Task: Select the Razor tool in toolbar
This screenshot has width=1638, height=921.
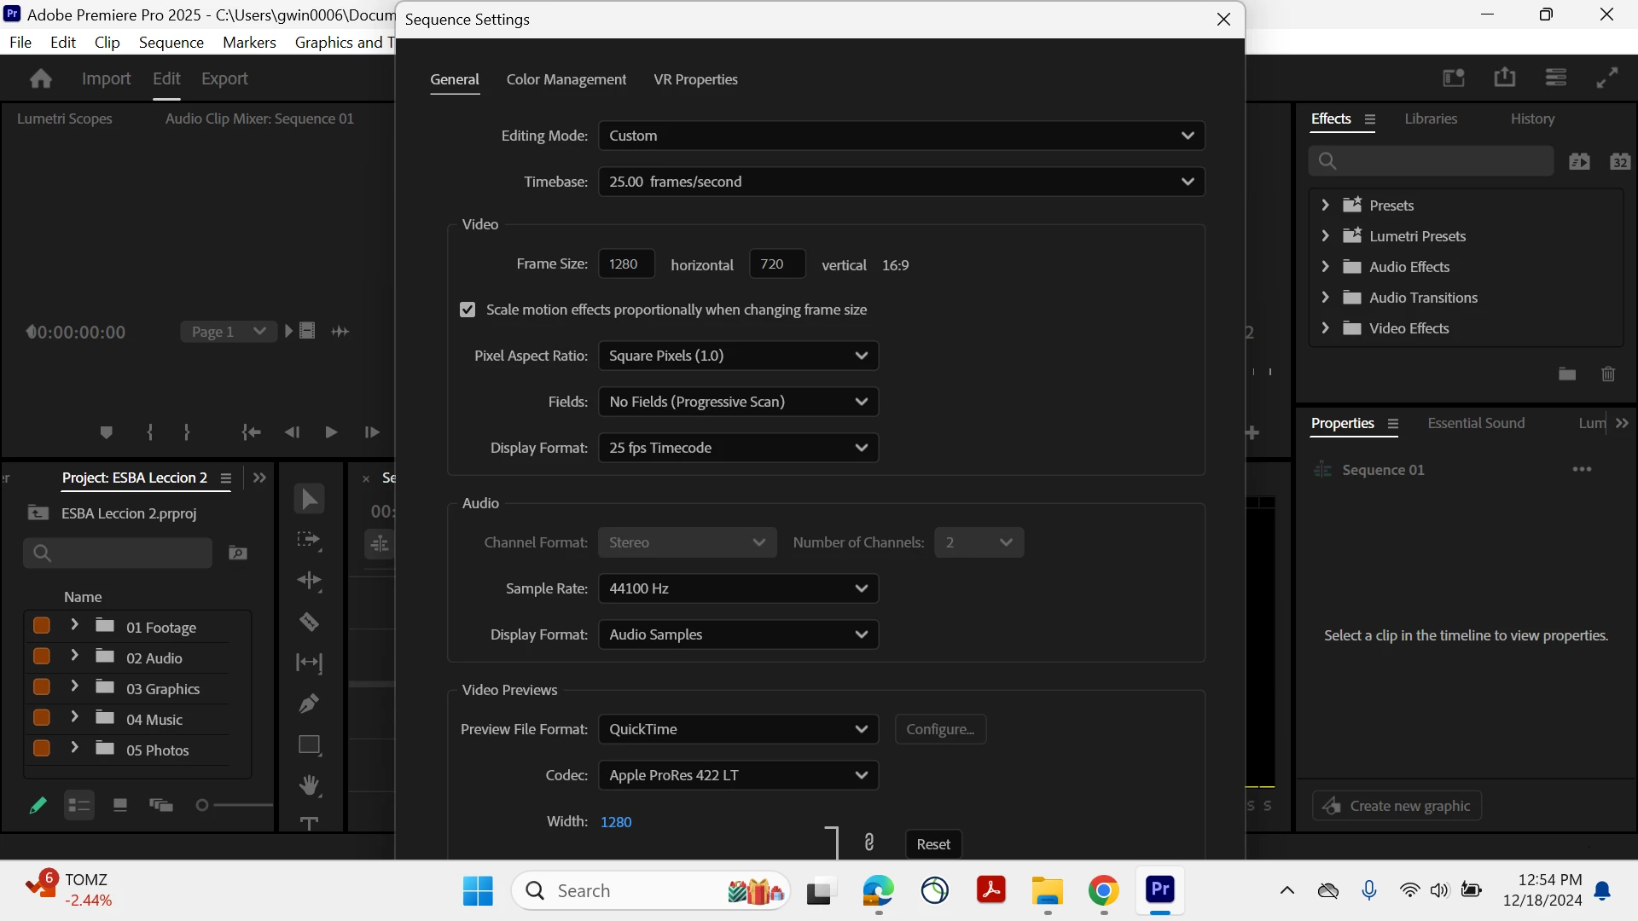Action: (309, 622)
